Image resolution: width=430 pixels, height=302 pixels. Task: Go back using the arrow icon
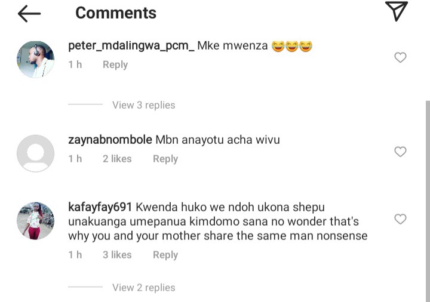tap(29, 13)
